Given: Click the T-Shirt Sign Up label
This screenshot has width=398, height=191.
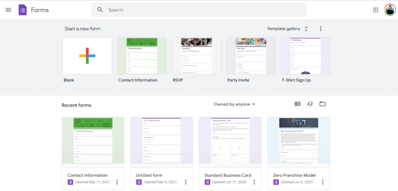Looking at the screenshot, I should [x=296, y=80].
